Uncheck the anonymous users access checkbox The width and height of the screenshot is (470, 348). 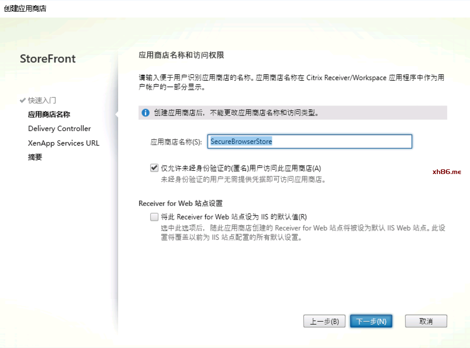tap(154, 168)
